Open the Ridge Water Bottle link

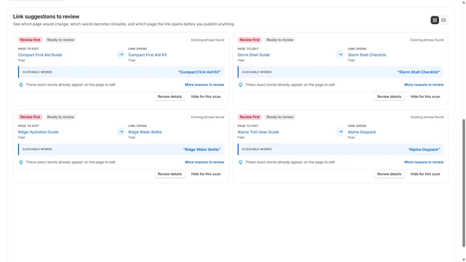[x=145, y=132]
